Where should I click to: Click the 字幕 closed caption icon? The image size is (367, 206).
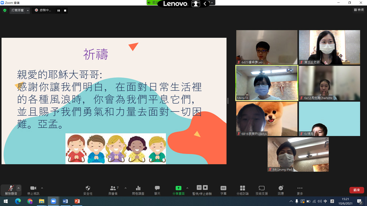coord(223,190)
